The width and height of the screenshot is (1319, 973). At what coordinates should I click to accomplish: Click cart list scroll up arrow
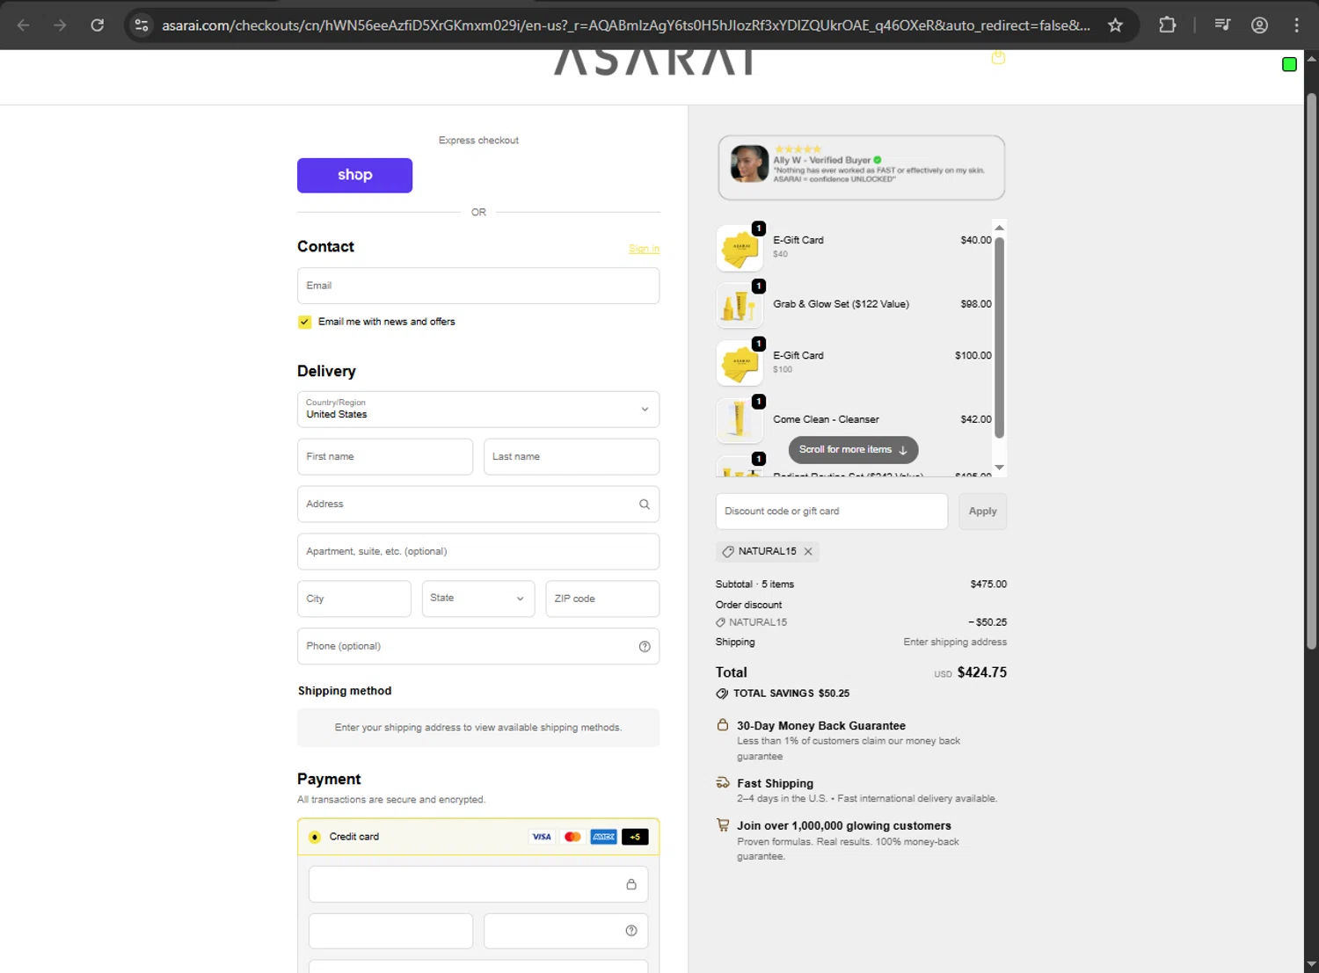click(x=999, y=228)
